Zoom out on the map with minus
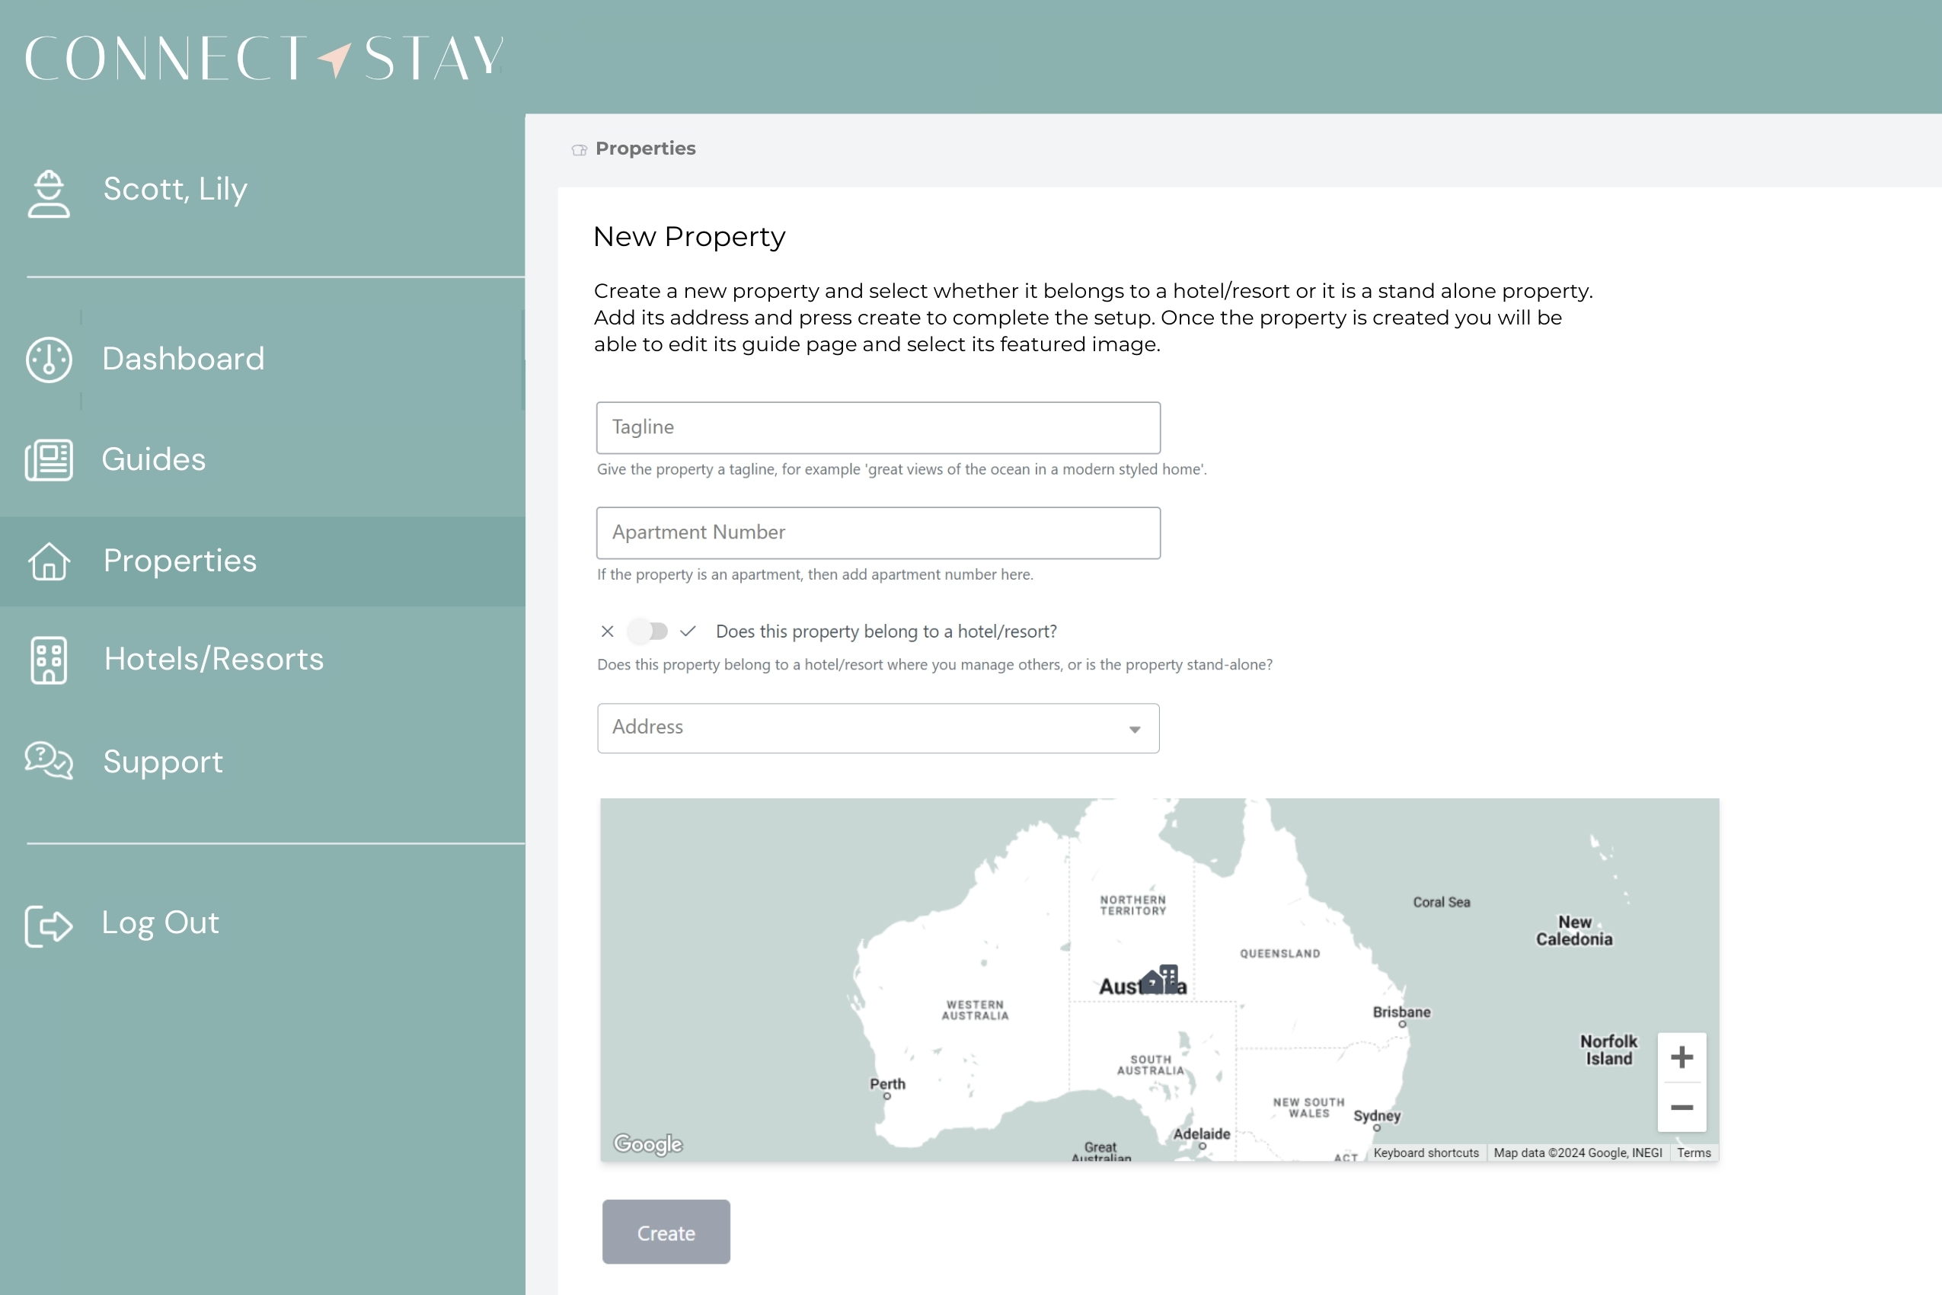 point(1682,1108)
